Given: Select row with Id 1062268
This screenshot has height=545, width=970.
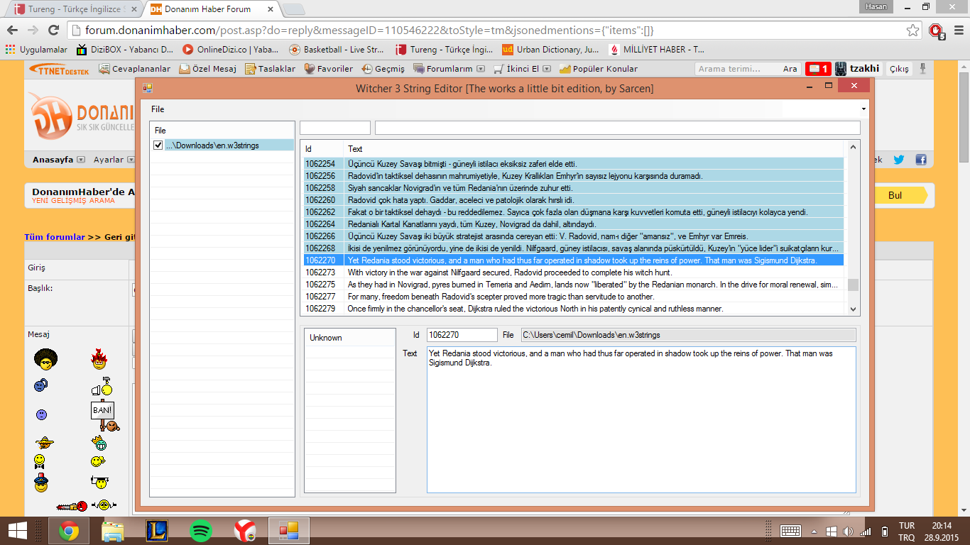Looking at the screenshot, I should [x=574, y=248].
